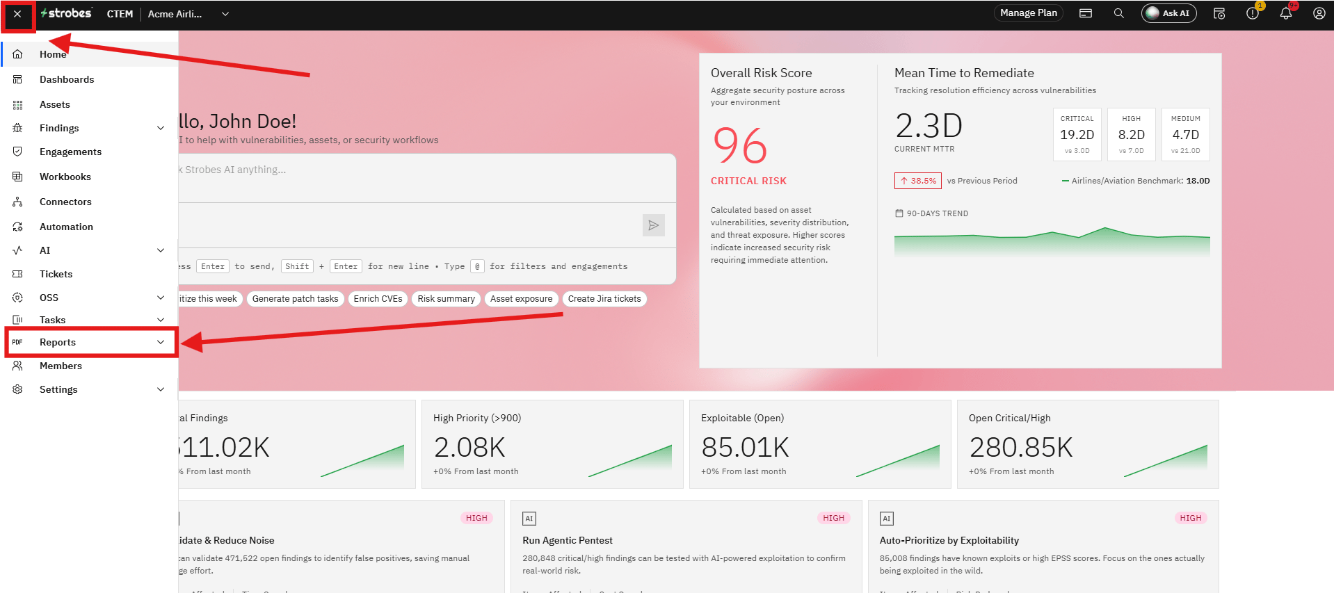Click the Connectors icon in sidebar
Screen dimensions: 1334x593
coord(18,202)
